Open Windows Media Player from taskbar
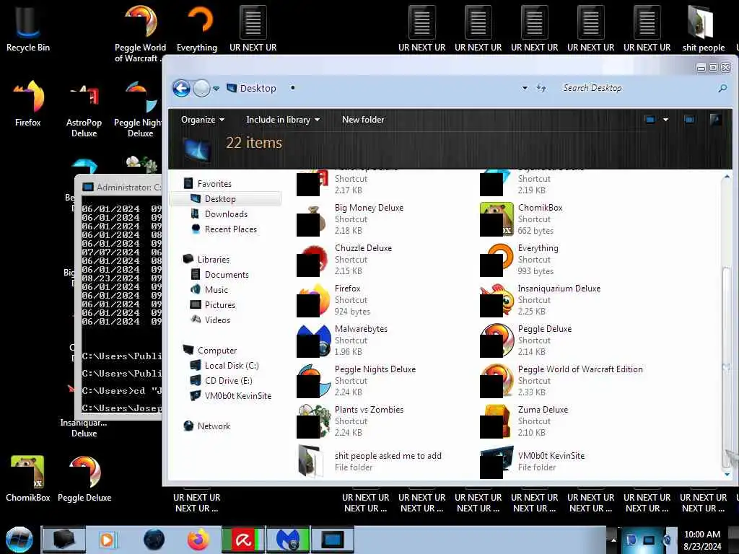The height and width of the screenshot is (554, 739). click(x=107, y=540)
